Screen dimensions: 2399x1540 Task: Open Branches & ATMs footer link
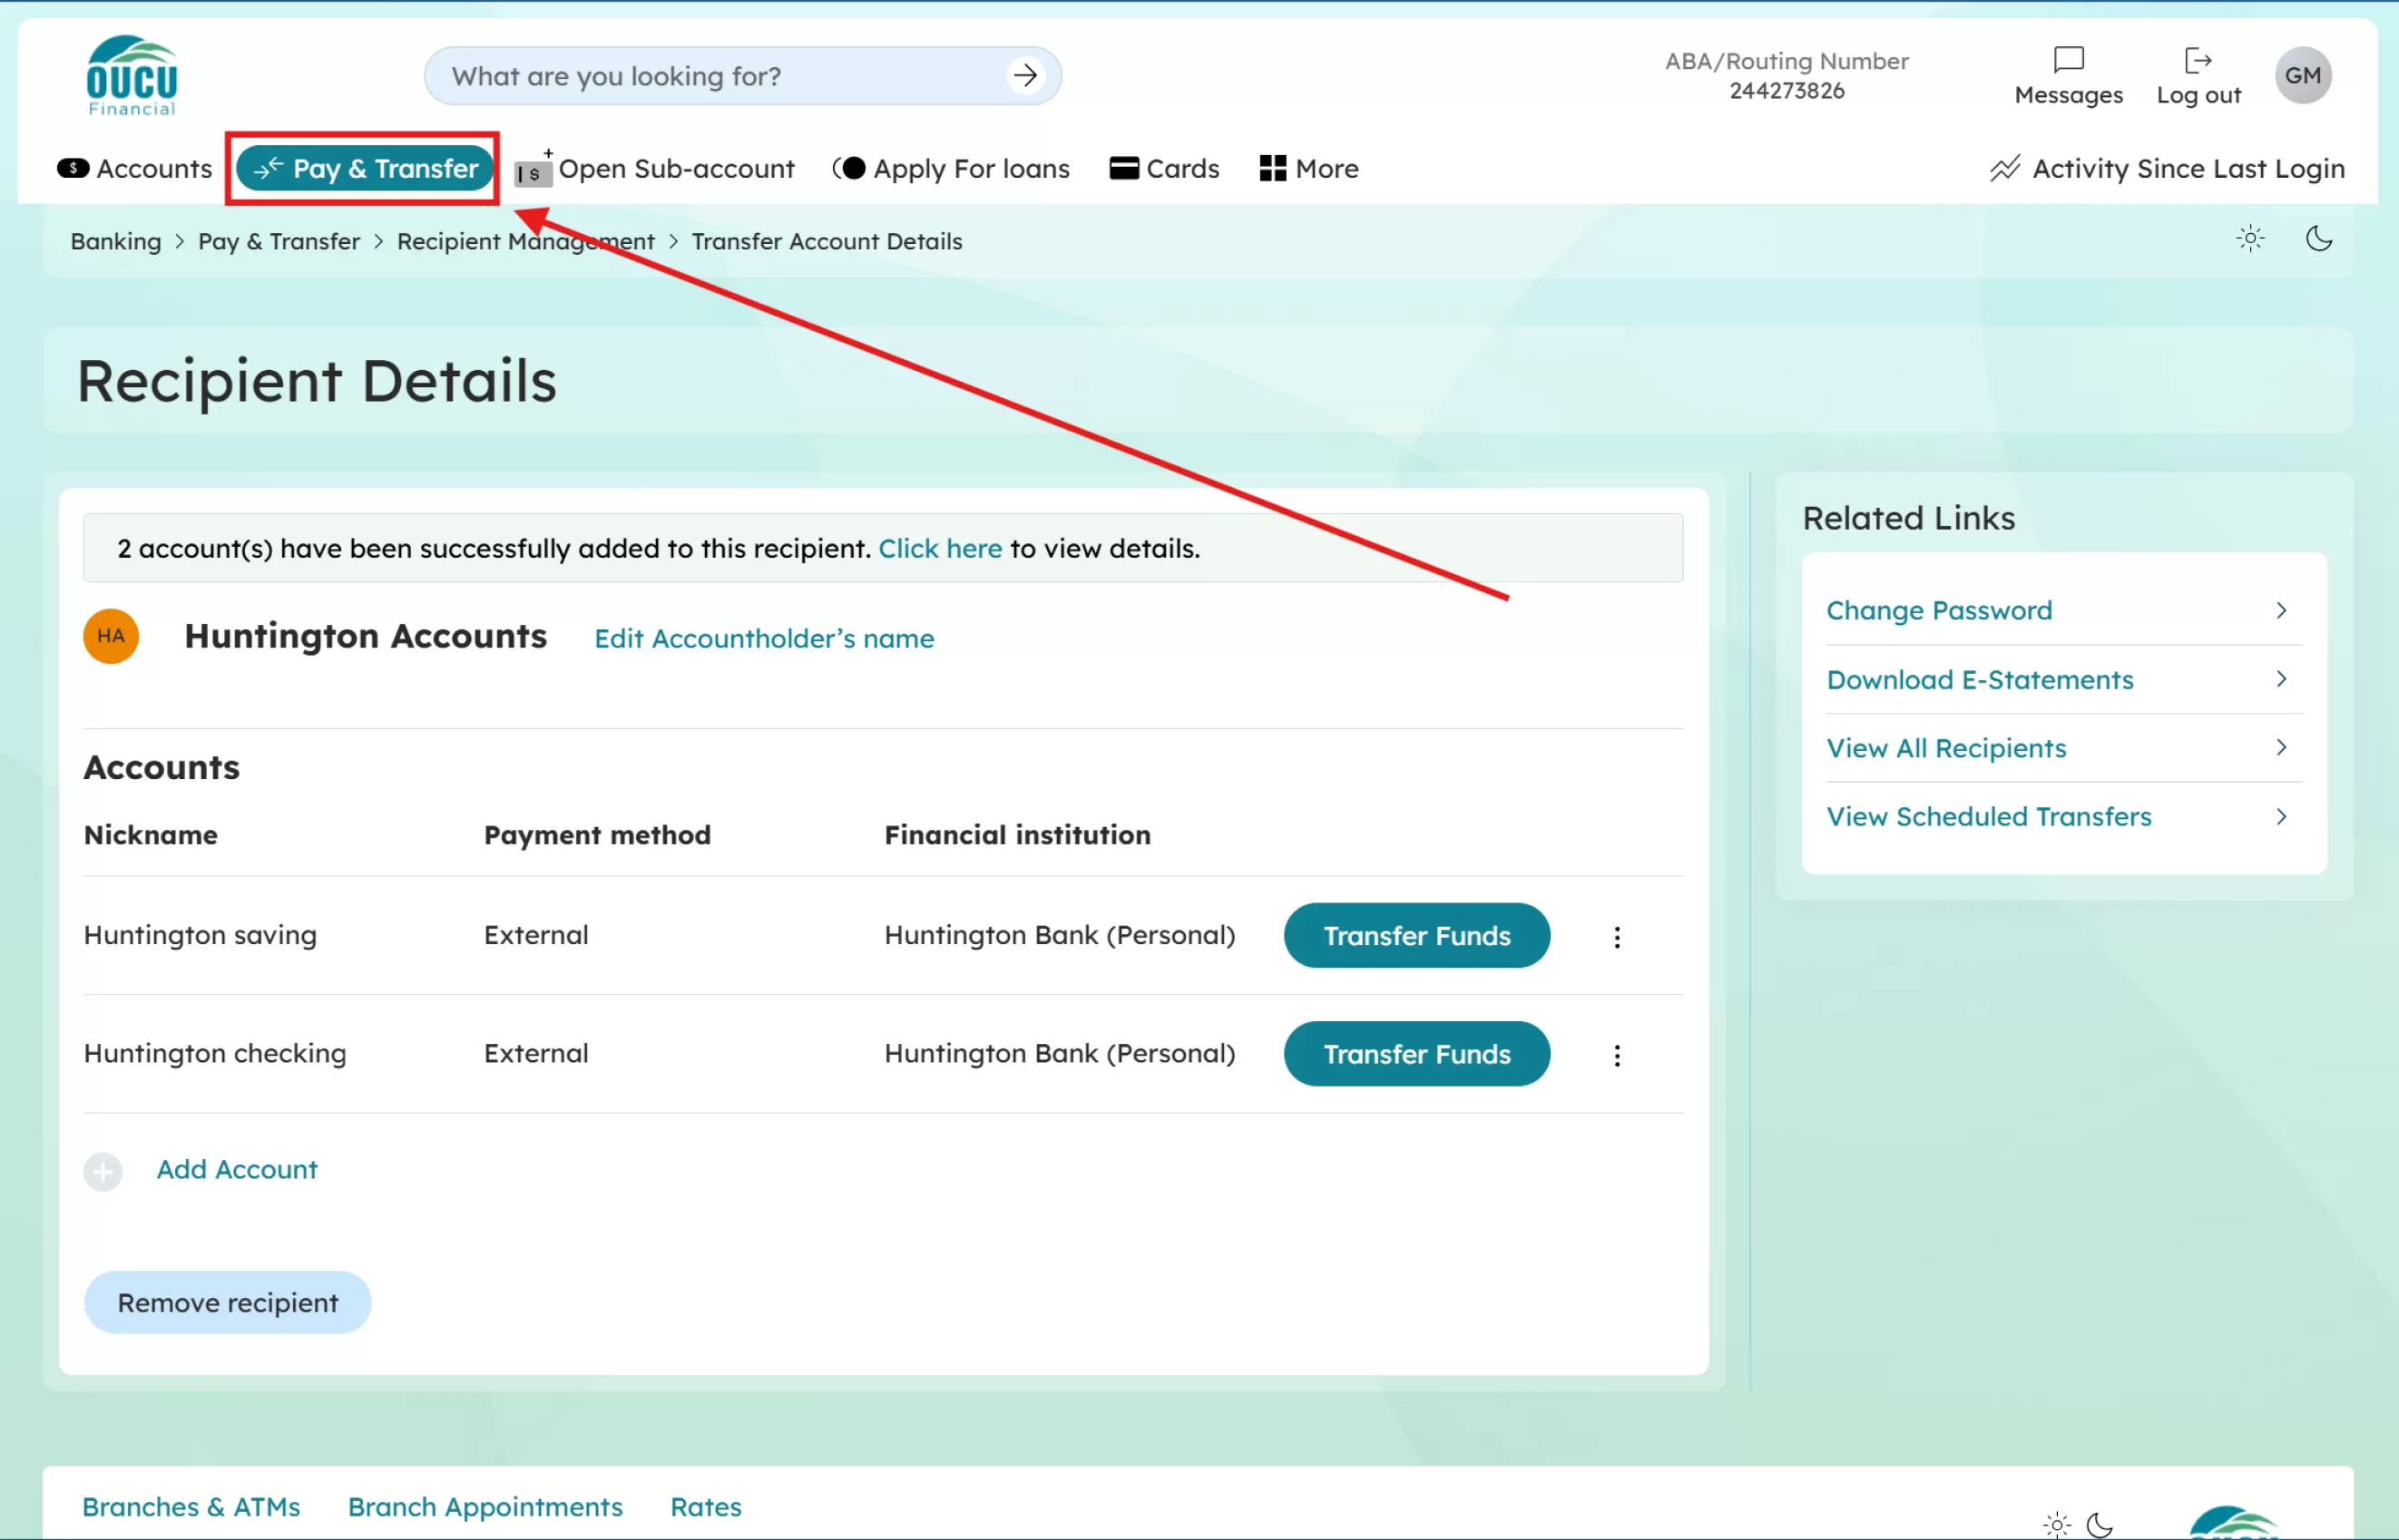(x=190, y=1506)
